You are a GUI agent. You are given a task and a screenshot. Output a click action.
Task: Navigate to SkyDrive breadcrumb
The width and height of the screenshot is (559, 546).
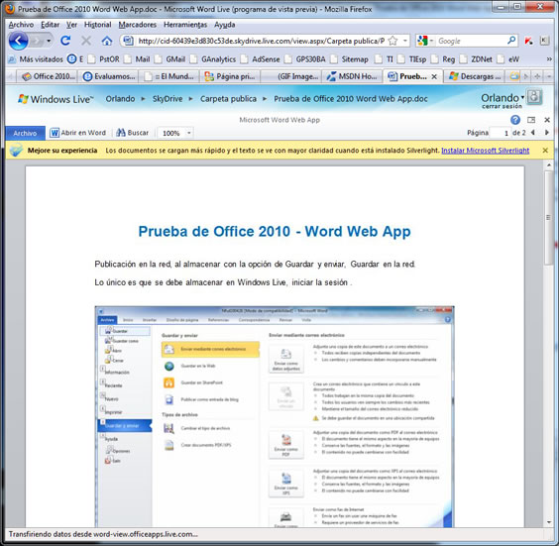(168, 99)
